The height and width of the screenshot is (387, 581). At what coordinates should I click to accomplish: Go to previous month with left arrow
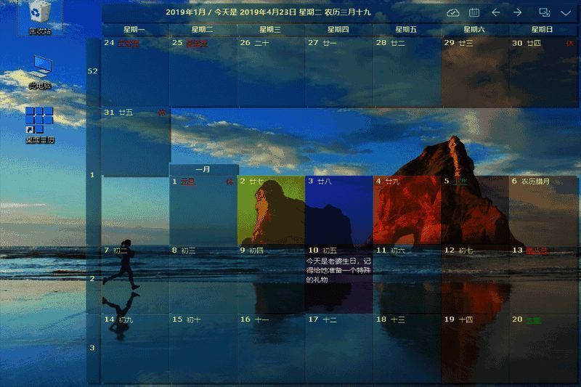496,12
